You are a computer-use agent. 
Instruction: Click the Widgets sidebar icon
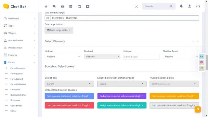(x=5, y=33)
